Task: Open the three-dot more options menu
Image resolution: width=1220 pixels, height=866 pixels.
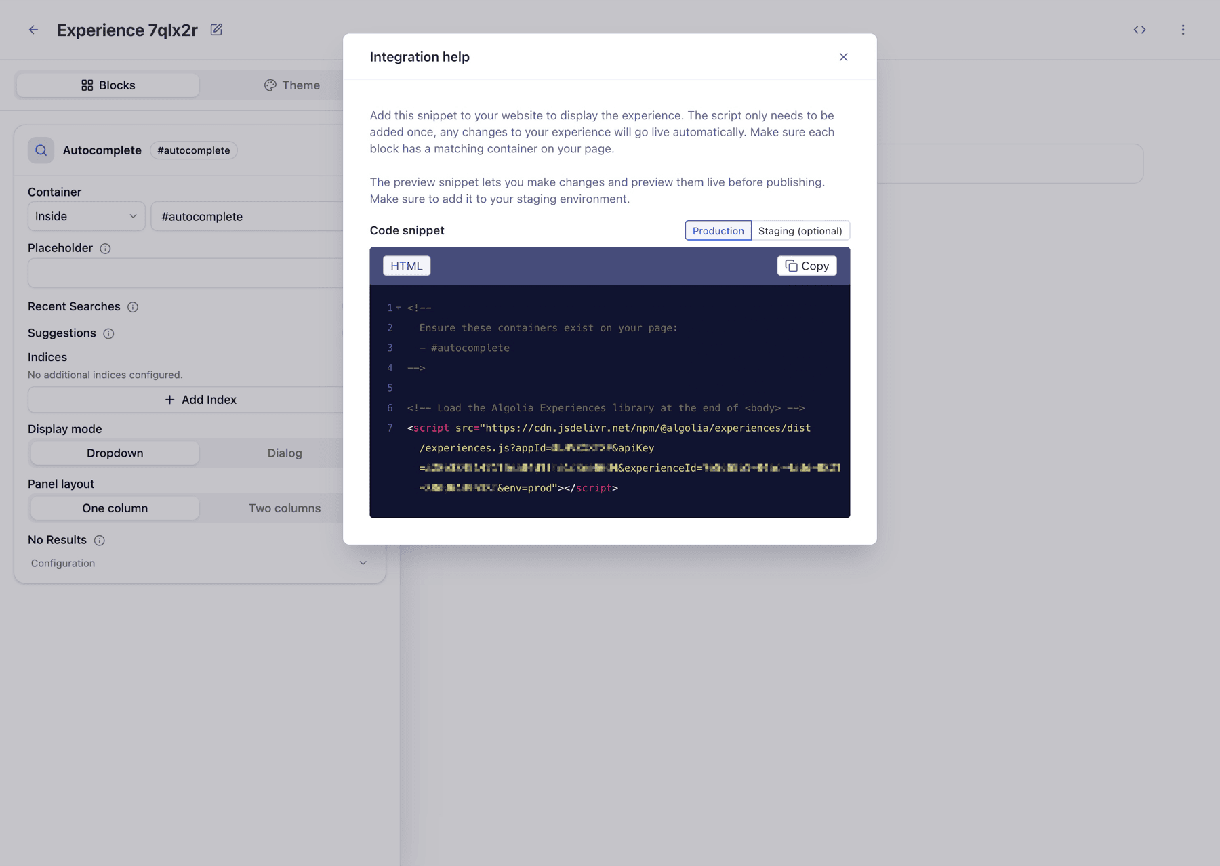Action: coord(1183,30)
